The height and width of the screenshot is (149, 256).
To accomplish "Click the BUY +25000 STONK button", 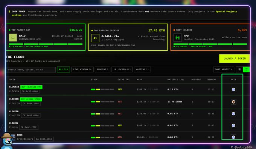I will point(31,99).
